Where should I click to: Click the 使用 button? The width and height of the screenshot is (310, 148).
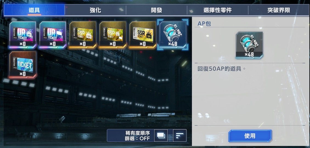click(250, 136)
